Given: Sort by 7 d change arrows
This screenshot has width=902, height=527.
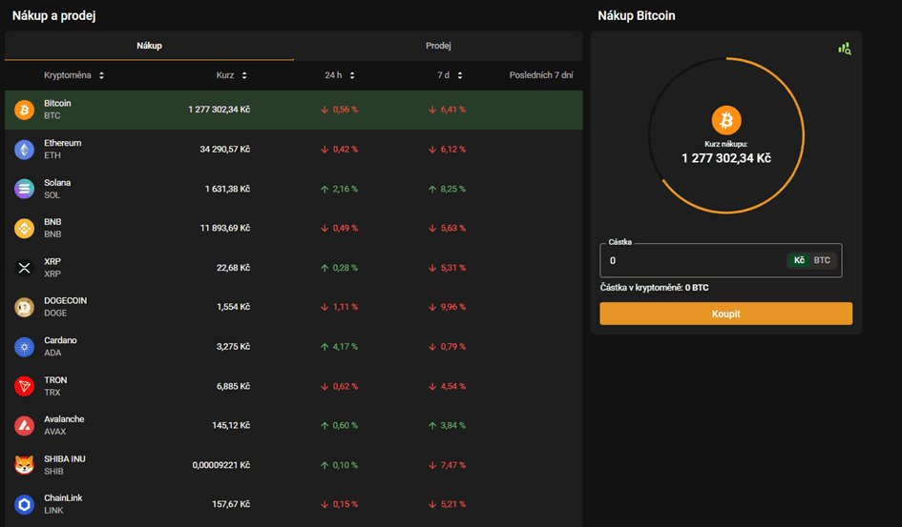Looking at the screenshot, I should 460,75.
